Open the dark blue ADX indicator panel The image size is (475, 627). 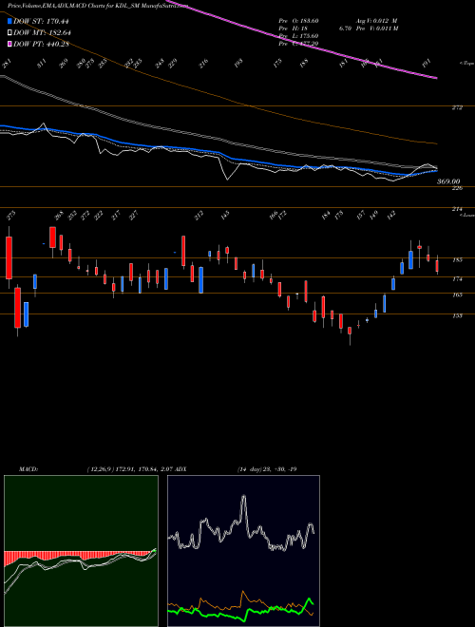coord(243,551)
